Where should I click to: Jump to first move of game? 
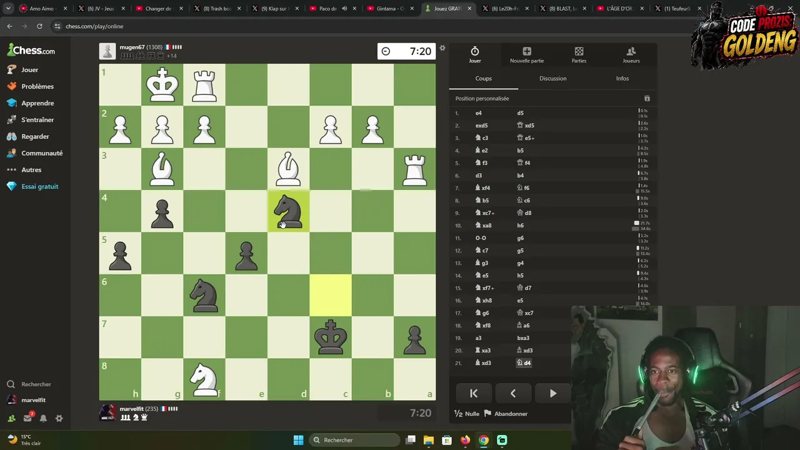(474, 394)
